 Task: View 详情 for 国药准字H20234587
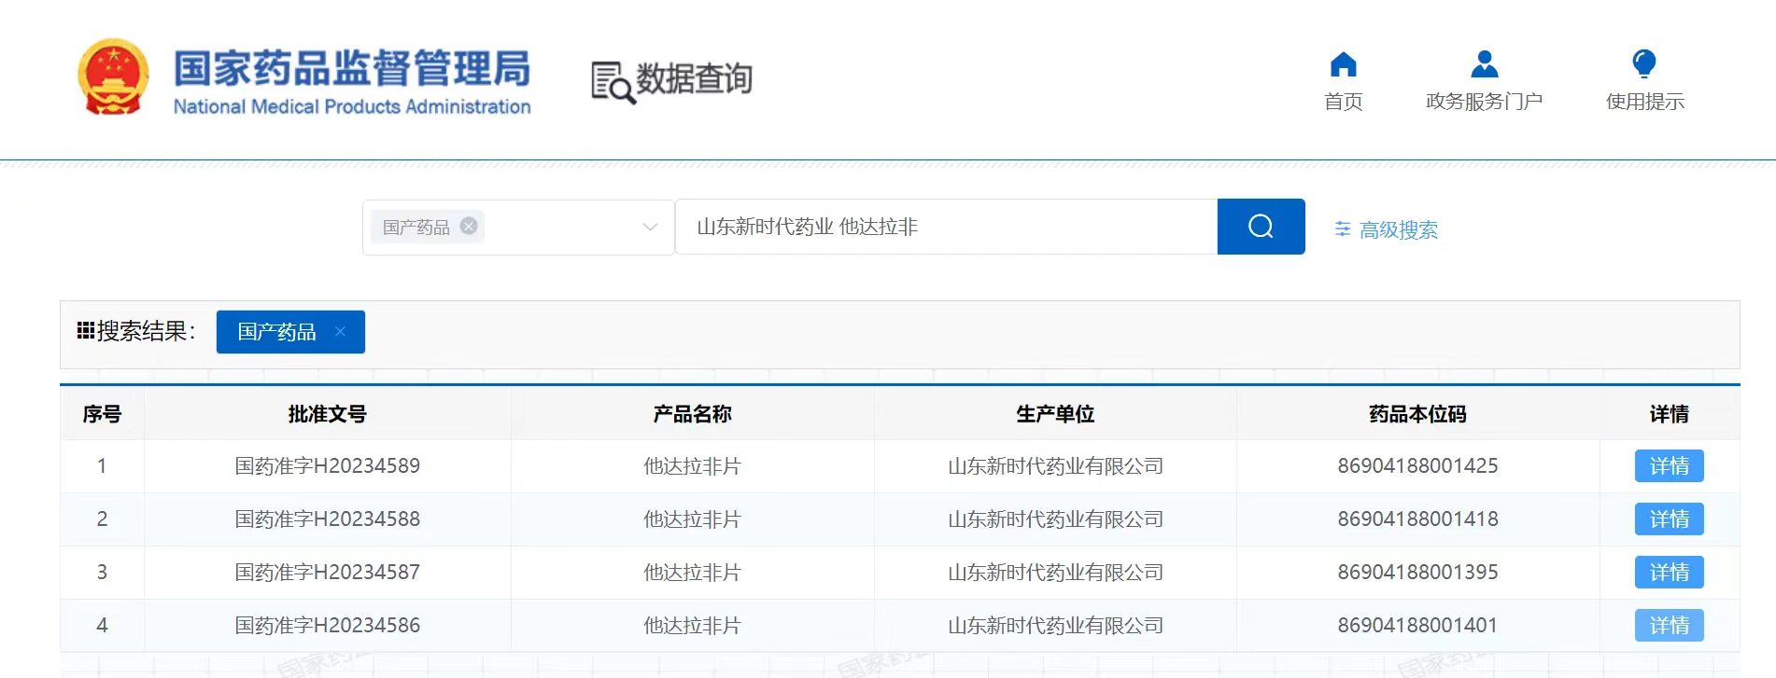tap(1669, 572)
